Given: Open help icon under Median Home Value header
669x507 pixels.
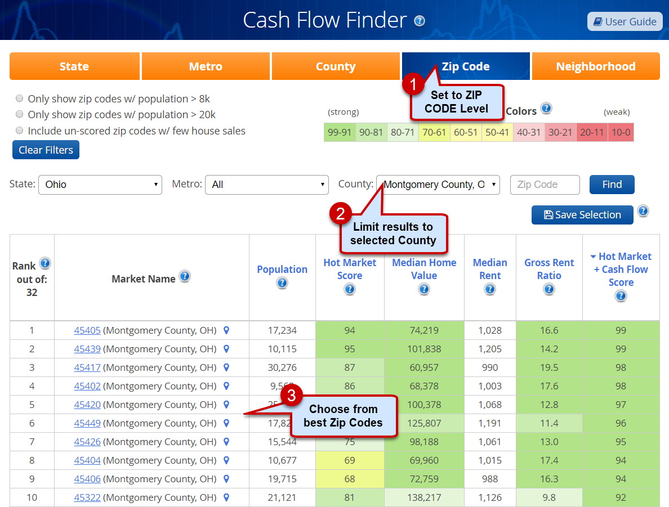Looking at the screenshot, I should (x=423, y=290).
